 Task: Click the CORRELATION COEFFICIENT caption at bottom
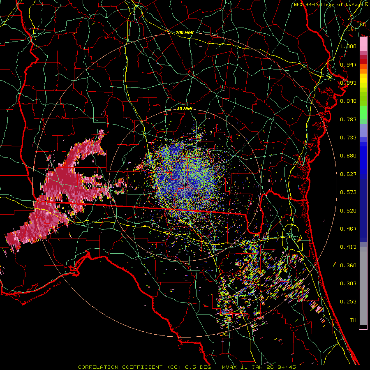[187, 367]
